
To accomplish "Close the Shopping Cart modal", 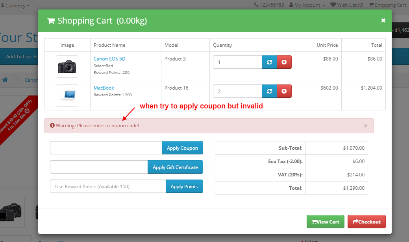I will (383, 20).
